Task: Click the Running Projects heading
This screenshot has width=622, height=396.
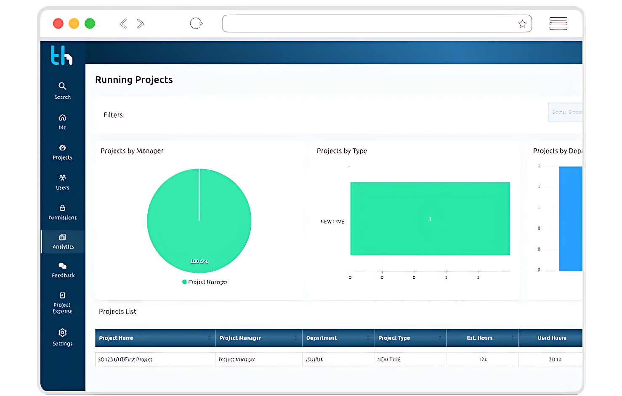Action: [x=134, y=80]
